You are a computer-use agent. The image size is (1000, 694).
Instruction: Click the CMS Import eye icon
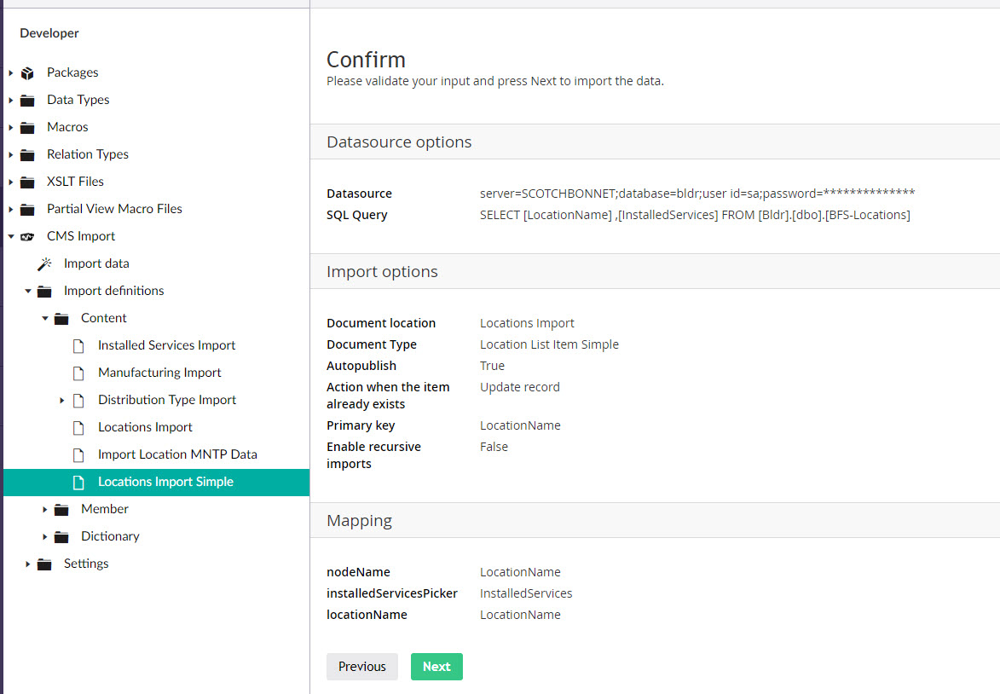click(x=26, y=236)
